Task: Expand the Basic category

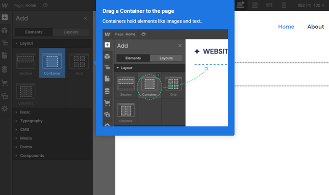Action: 53,113
